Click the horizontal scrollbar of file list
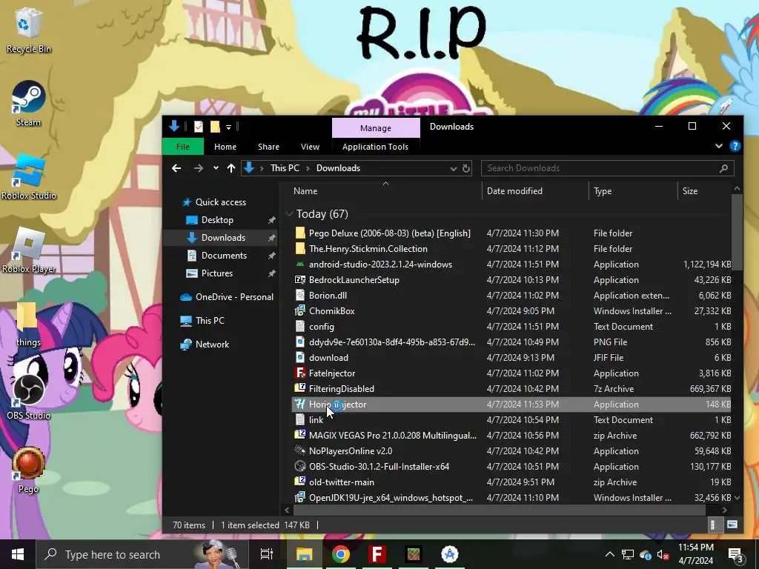Screen dimensions: 759x569 499,510
